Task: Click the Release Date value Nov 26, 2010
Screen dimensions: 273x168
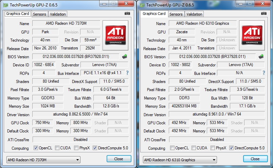Action: [x=45, y=48]
